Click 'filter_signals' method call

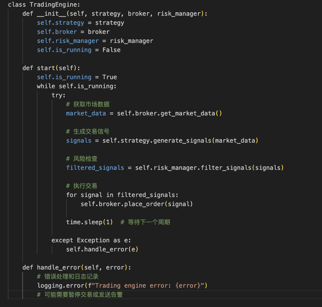point(226,168)
